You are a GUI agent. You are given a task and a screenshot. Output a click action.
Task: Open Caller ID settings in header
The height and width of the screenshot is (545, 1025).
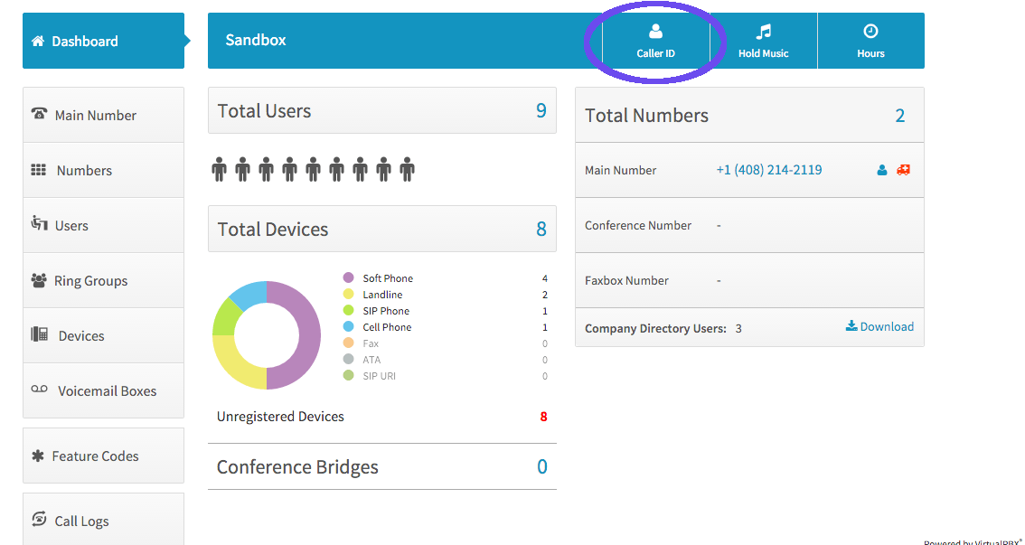(655, 42)
